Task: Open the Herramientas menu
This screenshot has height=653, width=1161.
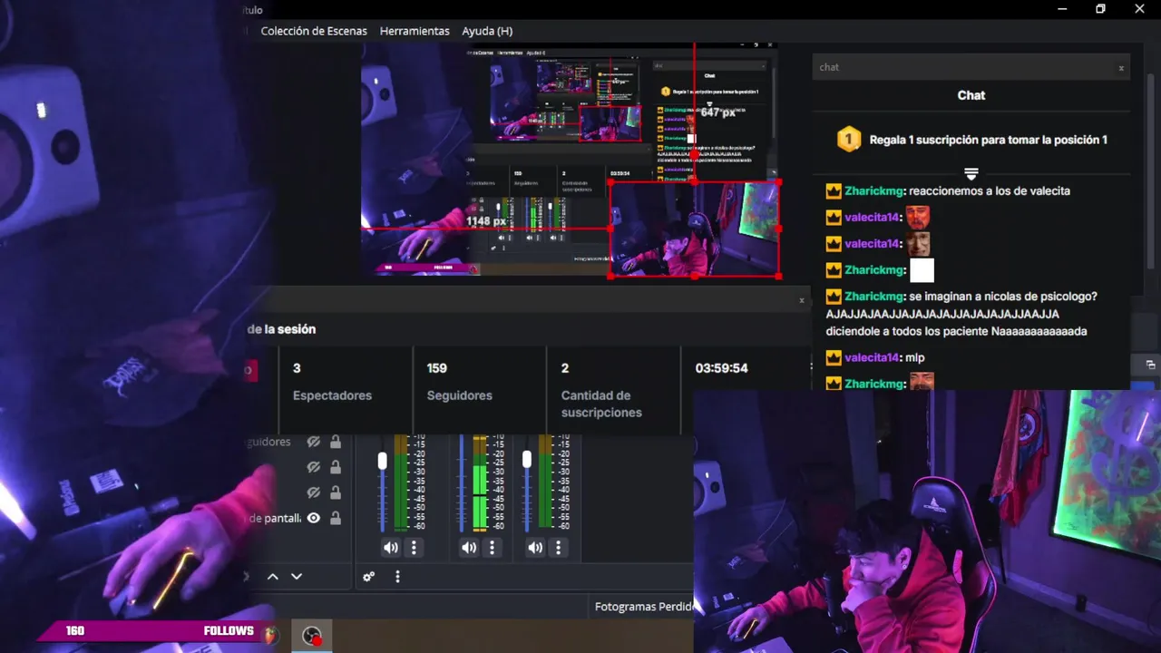Action: point(415,31)
